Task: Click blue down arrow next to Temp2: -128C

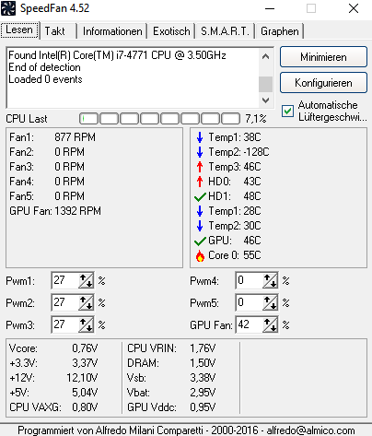Action: click(x=200, y=152)
